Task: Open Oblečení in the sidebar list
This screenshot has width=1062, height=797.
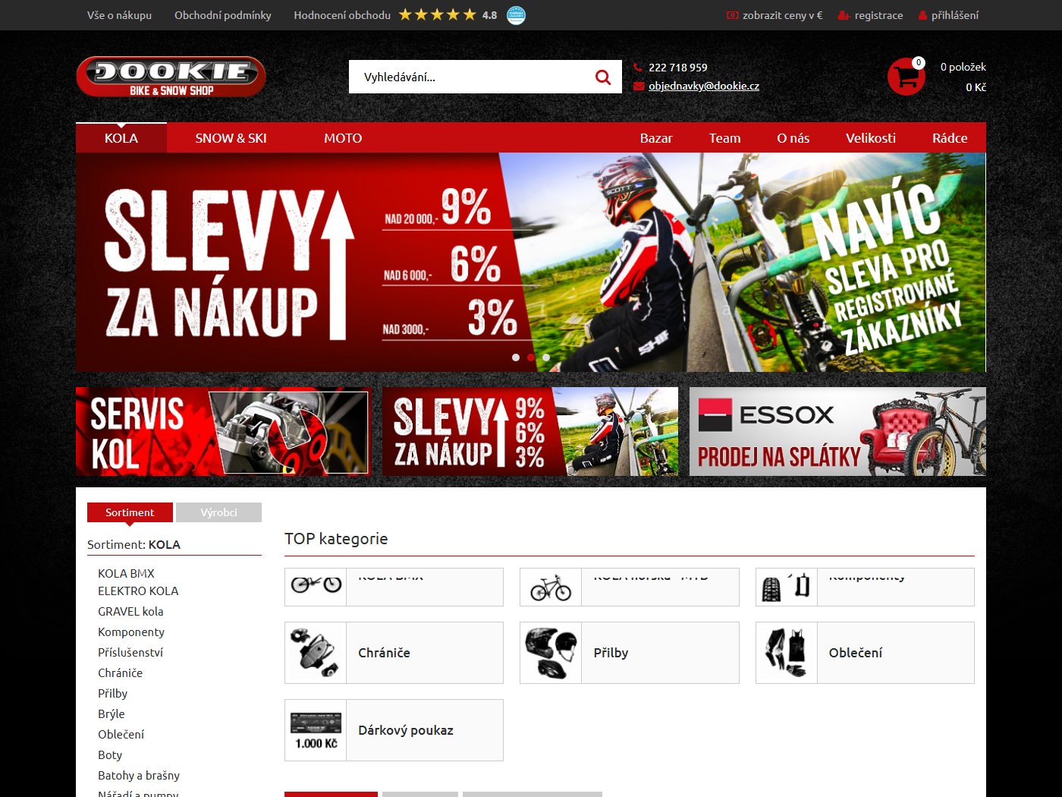Action: [x=121, y=734]
